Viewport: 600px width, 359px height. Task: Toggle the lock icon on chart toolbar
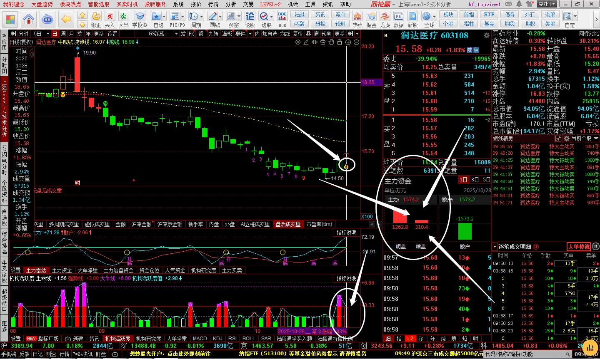(340, 42)
